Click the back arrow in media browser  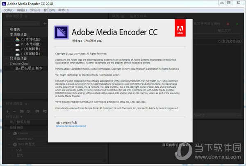point(45,23)
